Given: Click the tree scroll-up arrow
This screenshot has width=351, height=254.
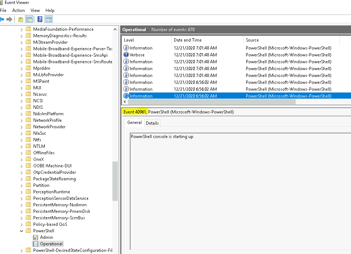Looking at the screenshot, I should pos(115,29).
